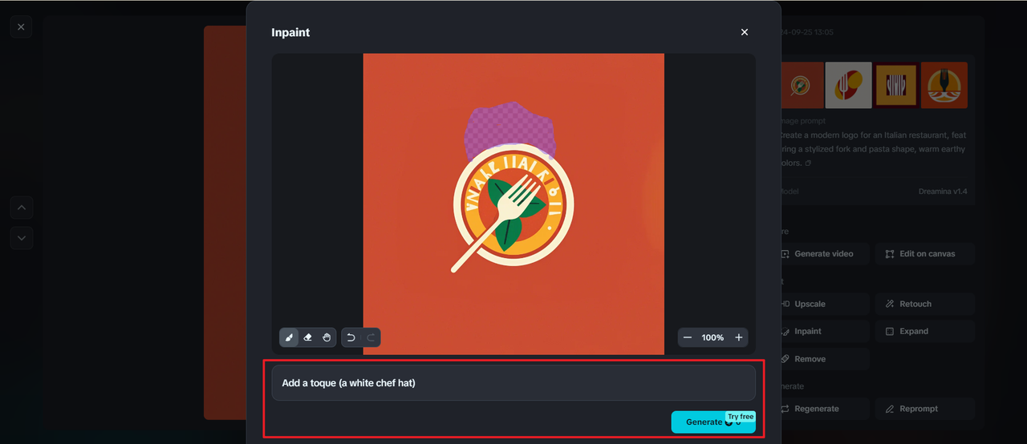Select fourth orange fork logo thumbnail
This screenshot has height=444, width=1027.
(x=944, y=85)
